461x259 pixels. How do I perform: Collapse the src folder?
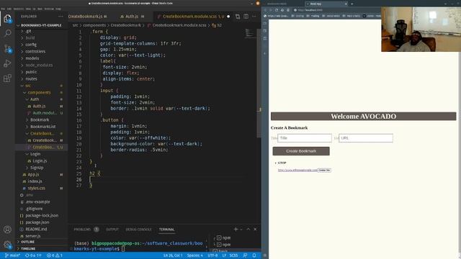point(28,86)
